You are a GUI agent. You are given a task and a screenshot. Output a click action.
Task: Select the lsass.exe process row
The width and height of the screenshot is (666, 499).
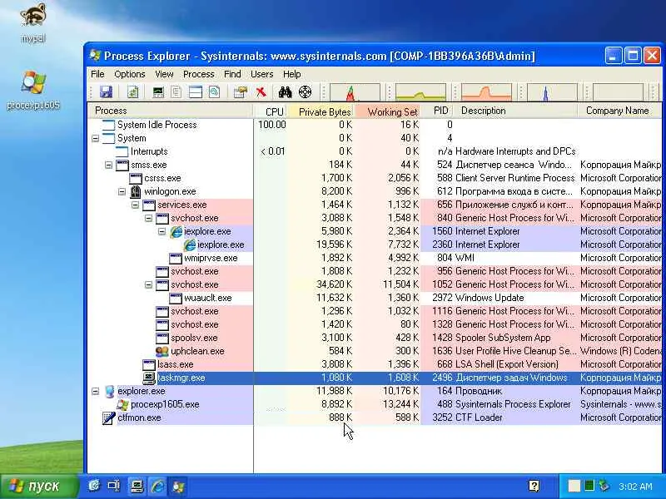375,364
